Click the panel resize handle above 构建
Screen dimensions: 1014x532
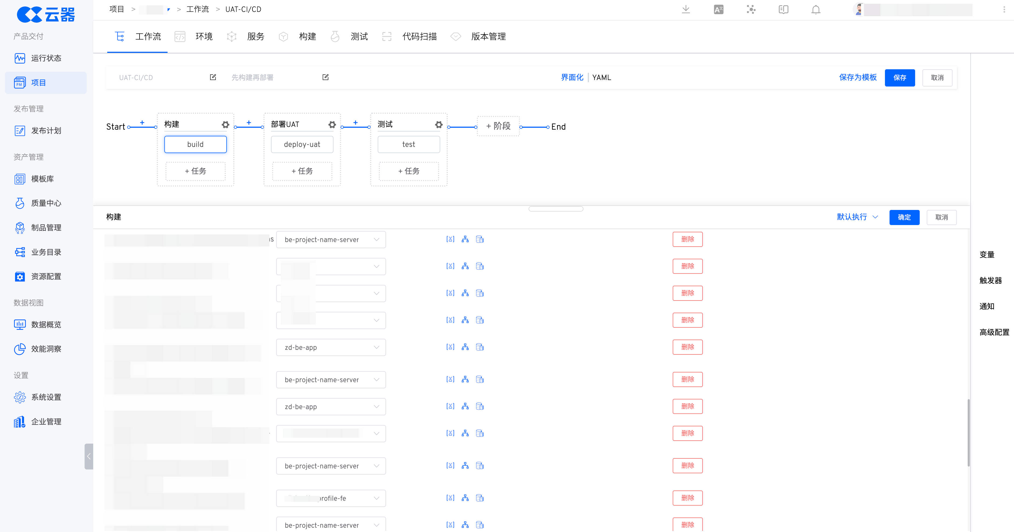coord(556,209)
